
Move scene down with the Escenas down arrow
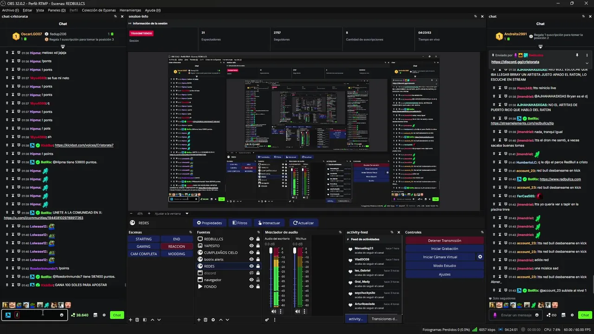[159, 320]
